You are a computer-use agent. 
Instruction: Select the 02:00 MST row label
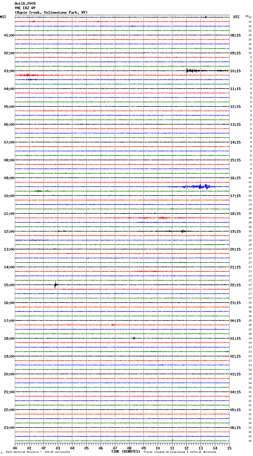pyautogui.click(x=9, y=53)
